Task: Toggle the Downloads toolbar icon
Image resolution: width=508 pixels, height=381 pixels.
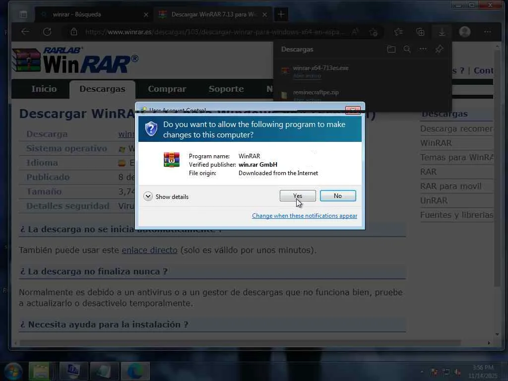Action: [x=442, y=32]
